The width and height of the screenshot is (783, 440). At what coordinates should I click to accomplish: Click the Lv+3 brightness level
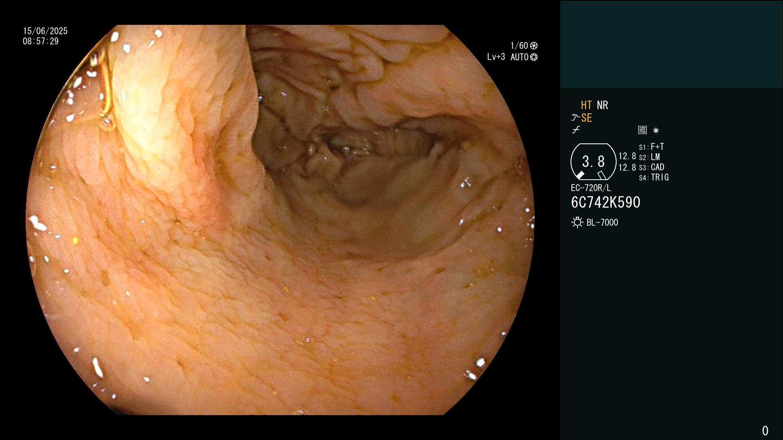(x=496, y=57)
